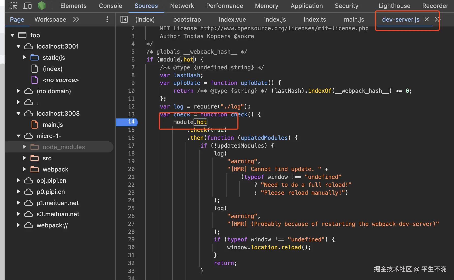Expand the webpack folder arrow
Viewport: 454px width, 280px height.
(24, 169)
